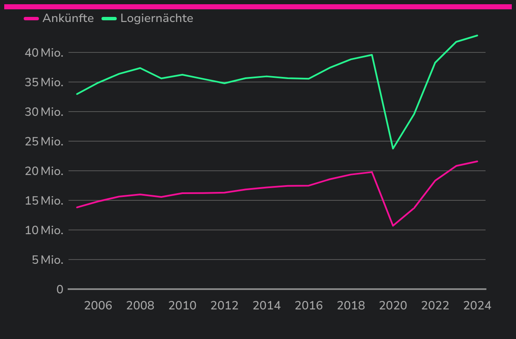Screen dimensions: 516x339
Task: Click the pink header bar above the chart
Action: [x=258, y=6]
